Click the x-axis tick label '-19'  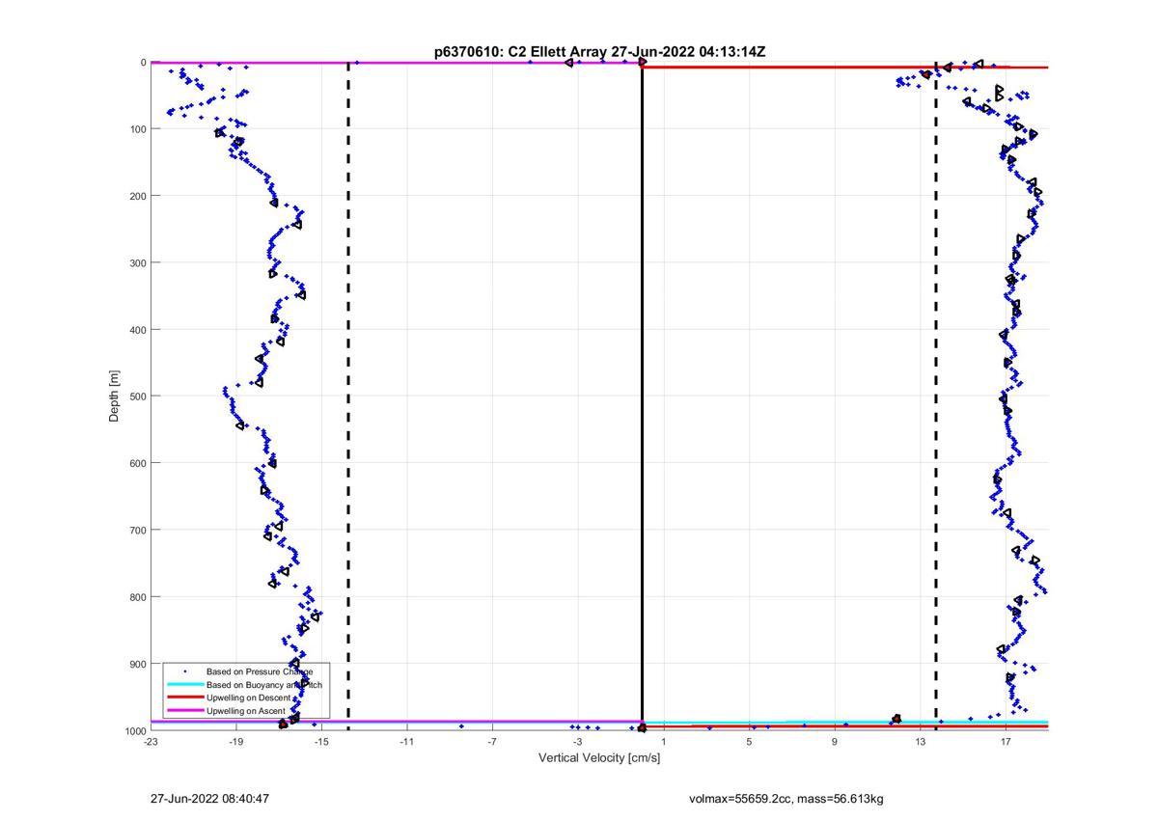[235, 743]
